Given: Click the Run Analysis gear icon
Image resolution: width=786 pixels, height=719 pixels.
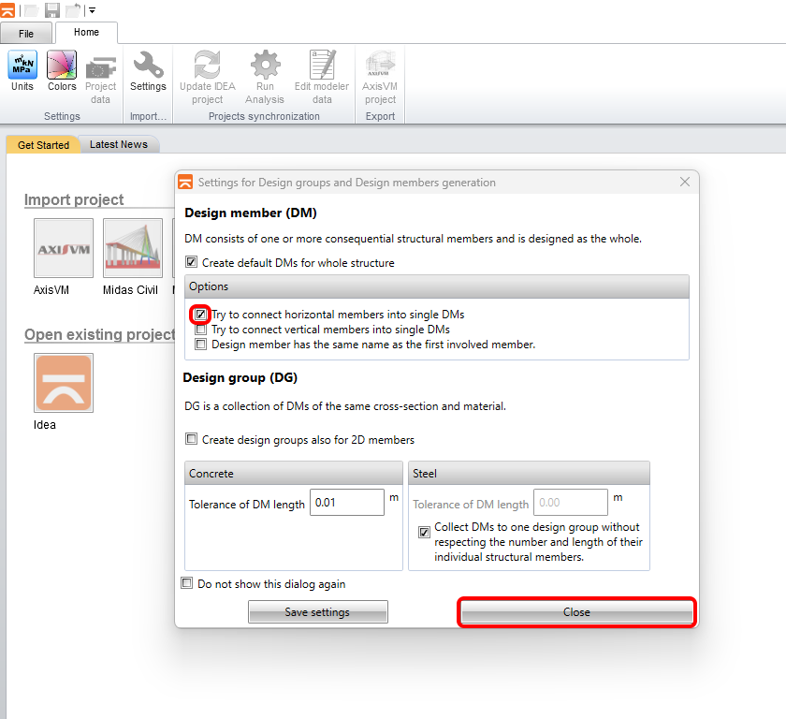Looking at the screenshot, I should pos(265,65).
